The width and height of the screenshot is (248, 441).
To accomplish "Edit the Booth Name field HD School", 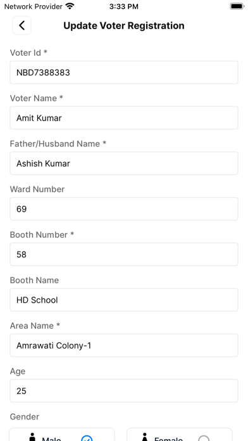I will (124, 300).
